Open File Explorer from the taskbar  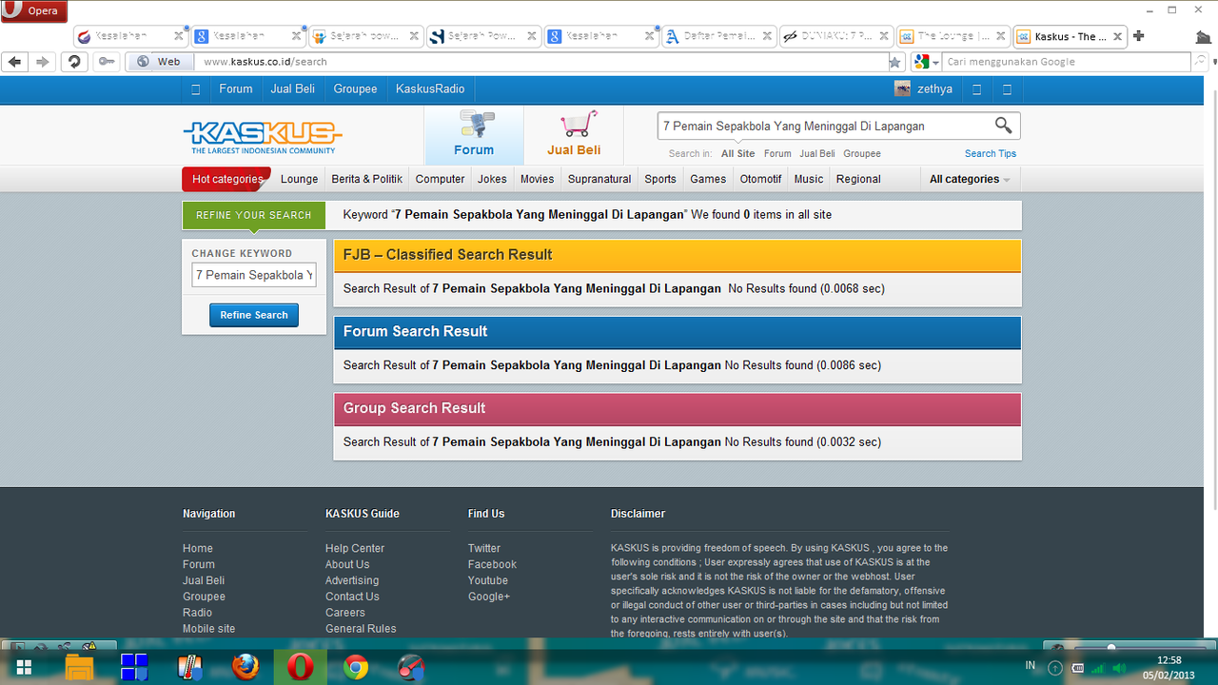click(79, 667)
